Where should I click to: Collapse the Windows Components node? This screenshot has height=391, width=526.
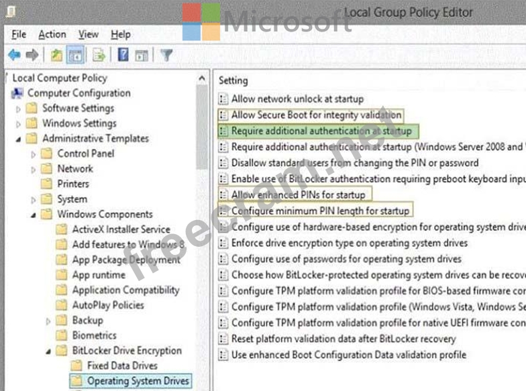(34, 215)
